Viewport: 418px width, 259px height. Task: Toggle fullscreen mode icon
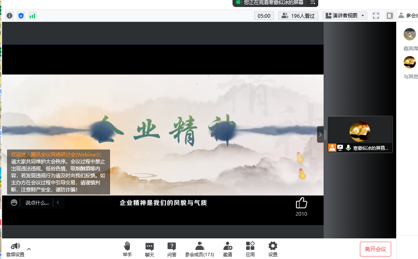click(x=376, y=16)
